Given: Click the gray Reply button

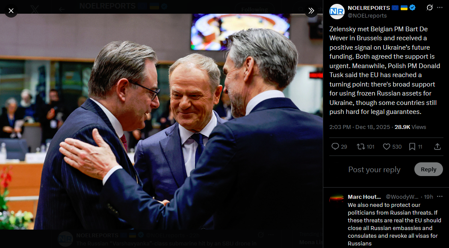Looking at the screenshot, I should 428,170.
